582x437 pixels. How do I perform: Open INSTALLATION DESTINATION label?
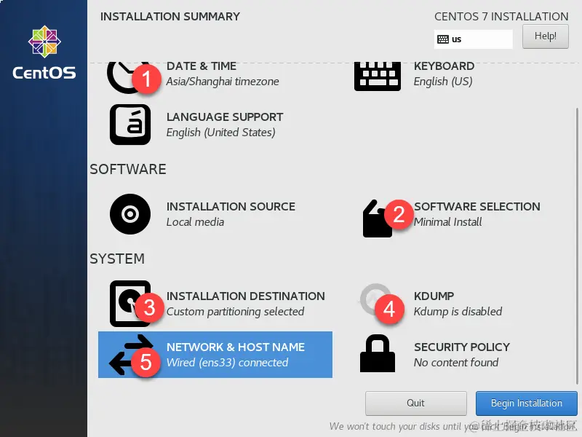tap(245, 296)
